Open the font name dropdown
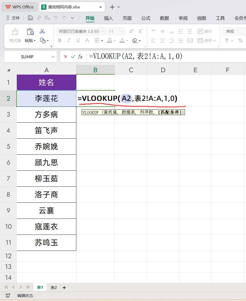The width and height of the screenshot is (246, 301). 103,31
